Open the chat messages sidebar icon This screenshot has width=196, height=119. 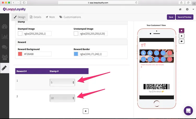(5, 47)
